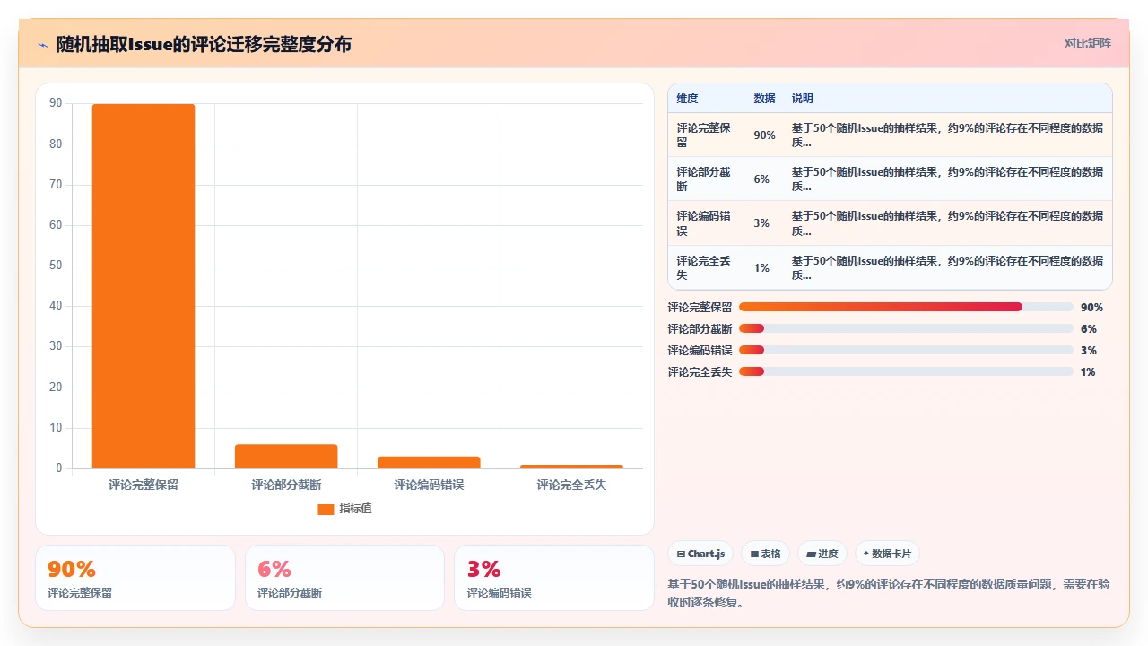Click the 1% value in table
The height and width of the screenshot is (646, 1148).
(x=761, y=268)
